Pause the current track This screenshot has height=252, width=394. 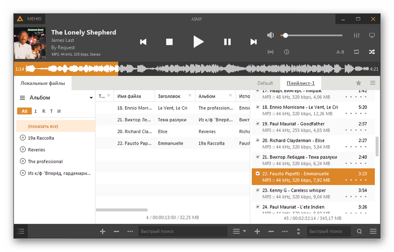click(227, 42)
